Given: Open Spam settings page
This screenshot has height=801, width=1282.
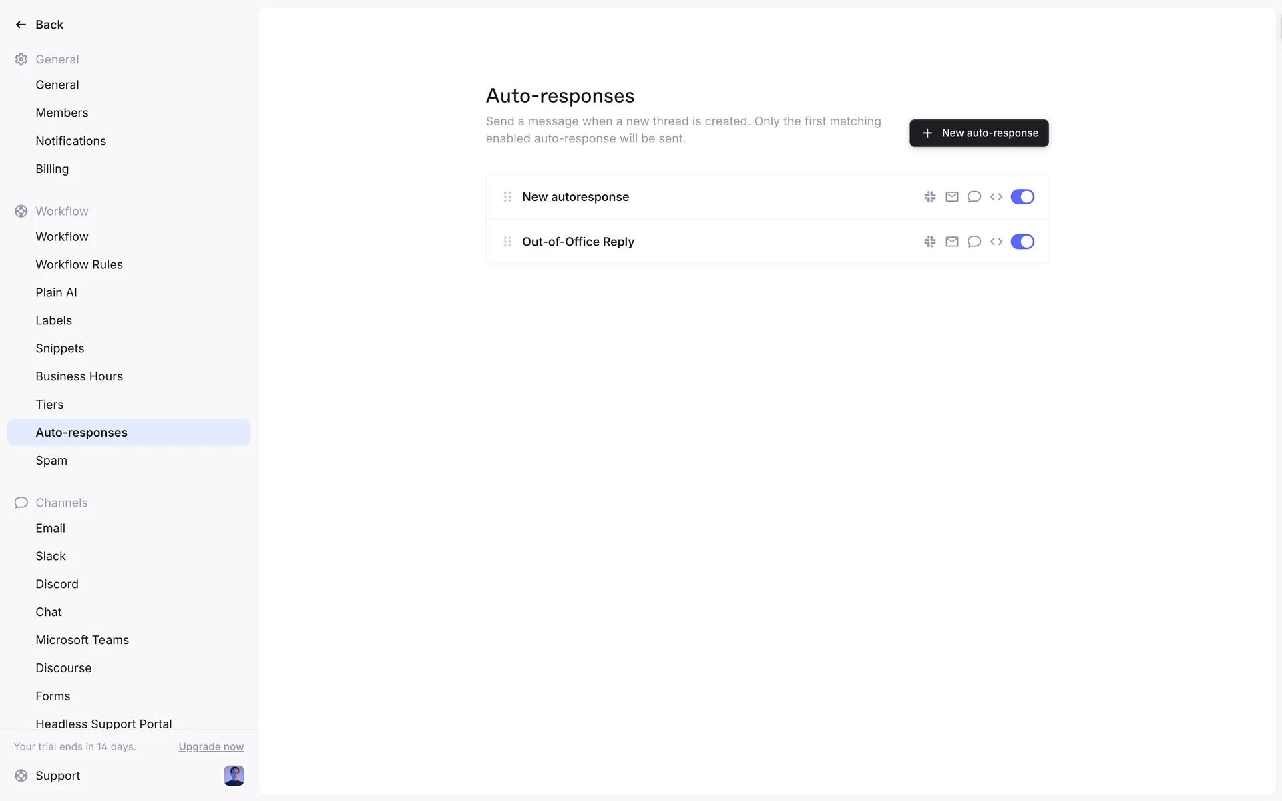Looking at the screenshot, I should coord(51,461).
